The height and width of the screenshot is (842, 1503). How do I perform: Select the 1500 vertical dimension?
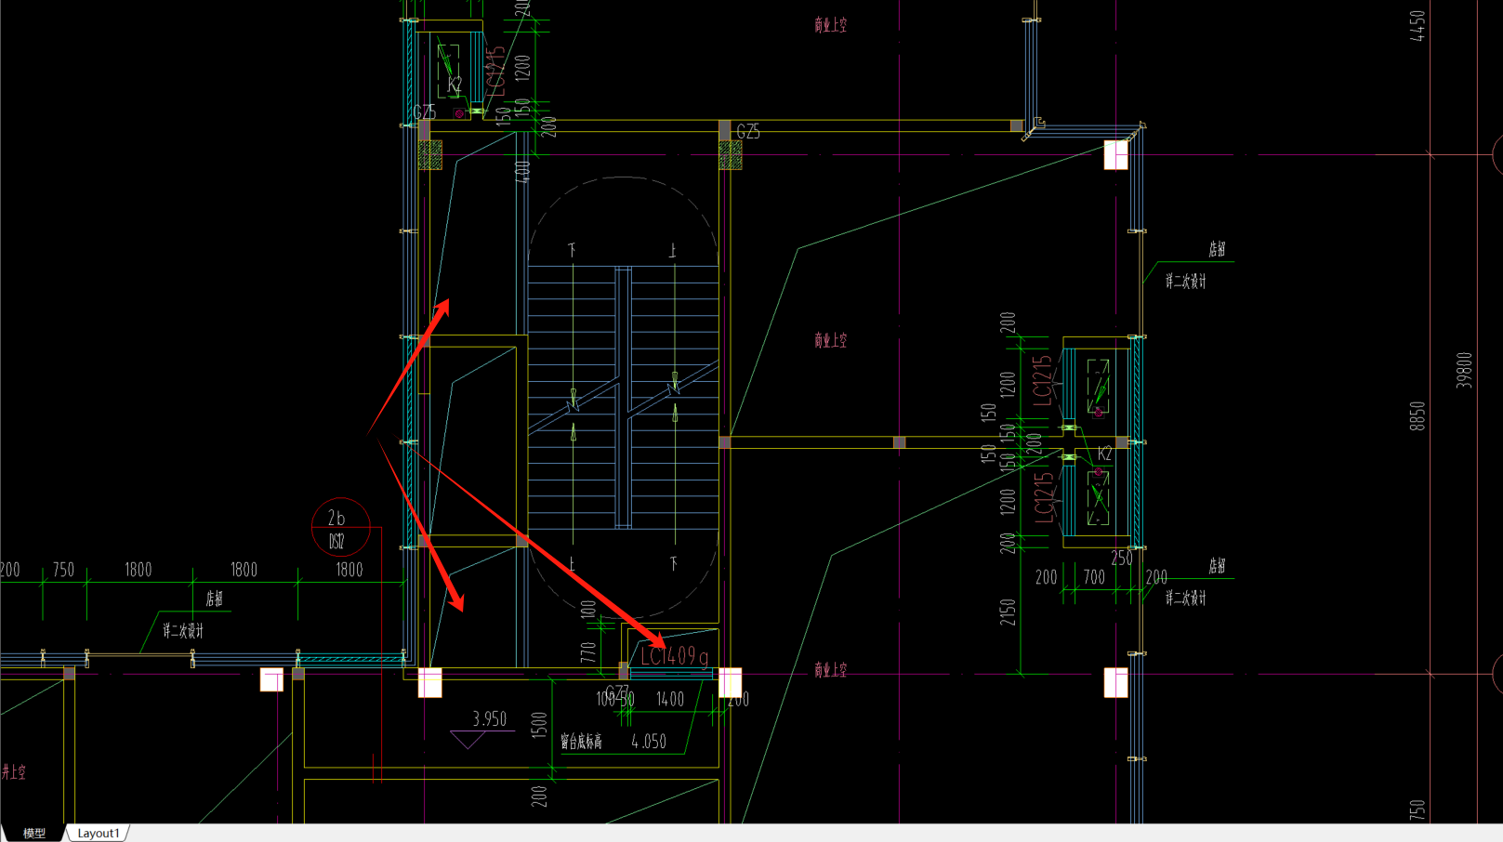click(538, 725)
